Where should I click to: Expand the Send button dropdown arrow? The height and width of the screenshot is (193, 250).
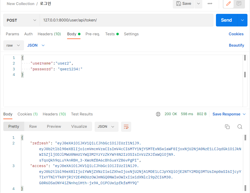point(242,20)
